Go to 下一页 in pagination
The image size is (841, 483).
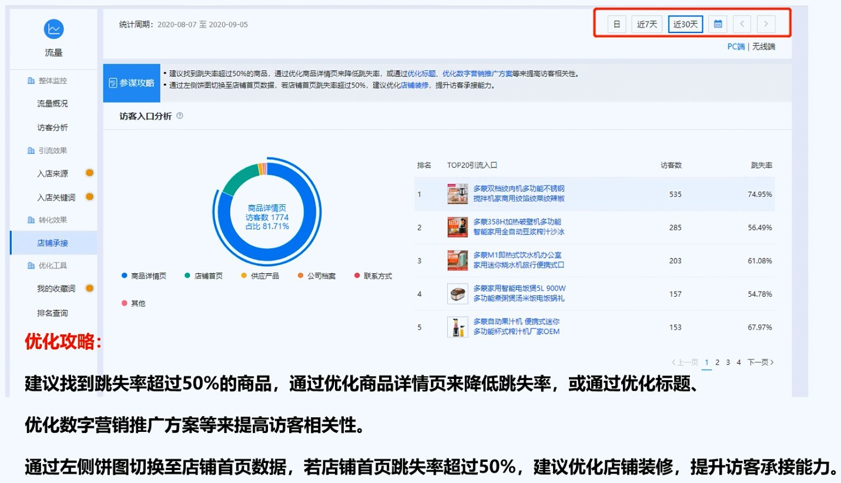[760, 363]
